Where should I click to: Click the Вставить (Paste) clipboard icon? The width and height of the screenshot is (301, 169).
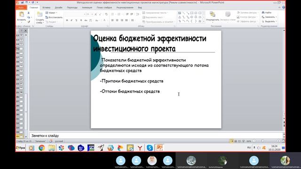22,15
